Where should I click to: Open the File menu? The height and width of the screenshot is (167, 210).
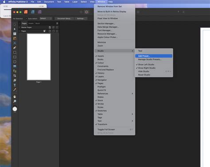[32, 2]
